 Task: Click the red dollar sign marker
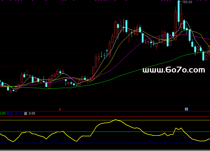(x=60, y=109)
